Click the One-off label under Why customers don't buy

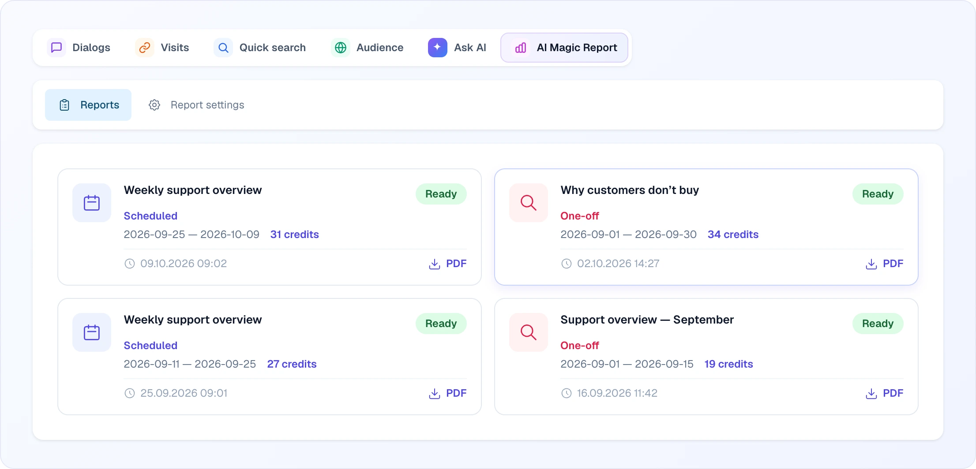tap(580, 216)
